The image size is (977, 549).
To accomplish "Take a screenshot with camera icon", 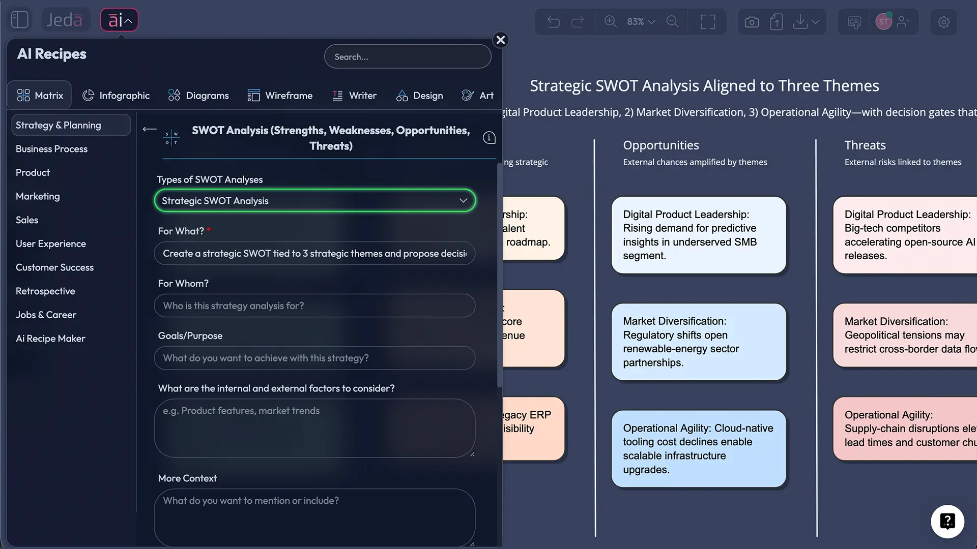I will pyautogui.click(x=752, y=22).
